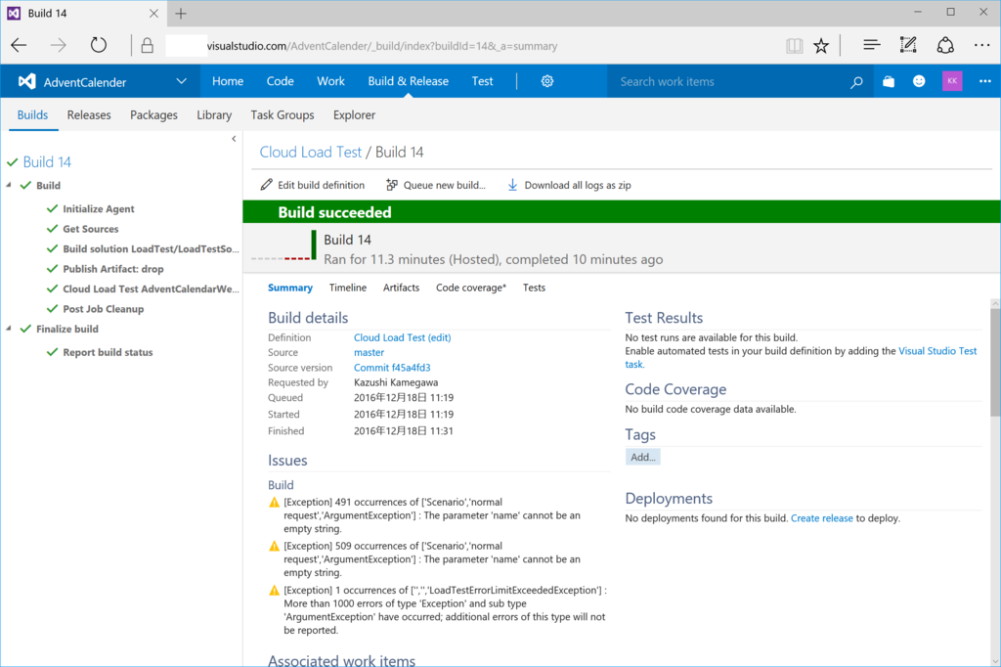This screenshot has width=1001, height=667.
Task: Click the browser forward arrow
Action: pyautogui.click(x=58, y=45)
